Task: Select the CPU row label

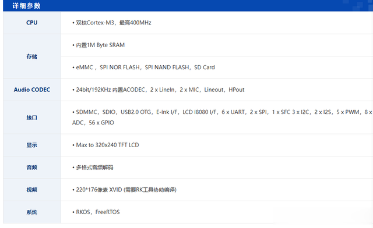Action: coord(32,23)
